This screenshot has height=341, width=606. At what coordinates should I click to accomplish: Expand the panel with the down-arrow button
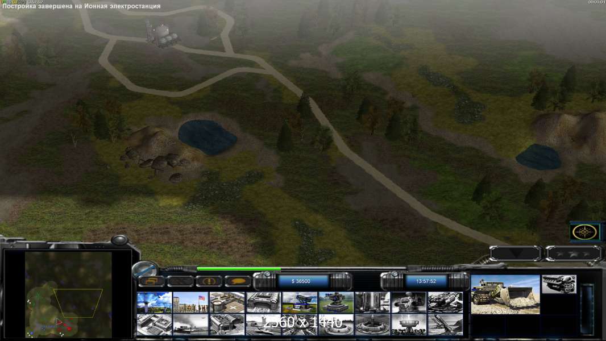515,253
